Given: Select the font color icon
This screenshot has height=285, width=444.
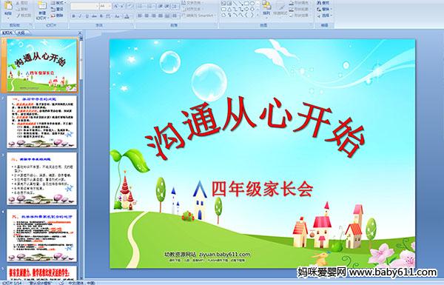Looking at the screenshot, I should tap(127, 16).
